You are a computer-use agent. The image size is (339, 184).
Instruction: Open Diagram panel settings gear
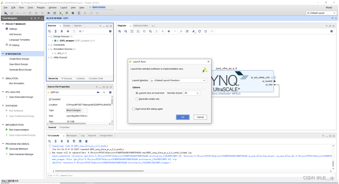(x=332, y=31)
